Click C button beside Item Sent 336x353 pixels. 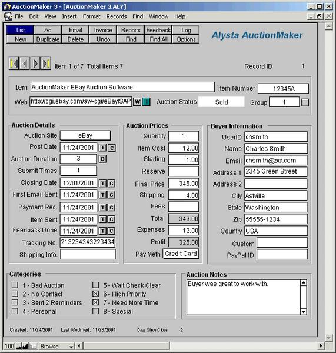point(111,219)
